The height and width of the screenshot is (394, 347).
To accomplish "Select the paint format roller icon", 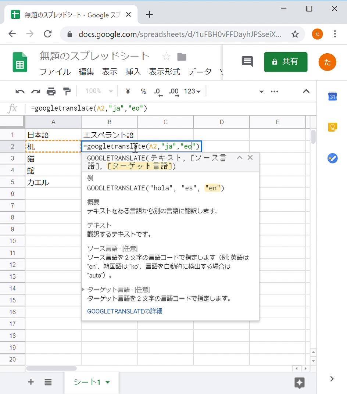I will 67,92.
